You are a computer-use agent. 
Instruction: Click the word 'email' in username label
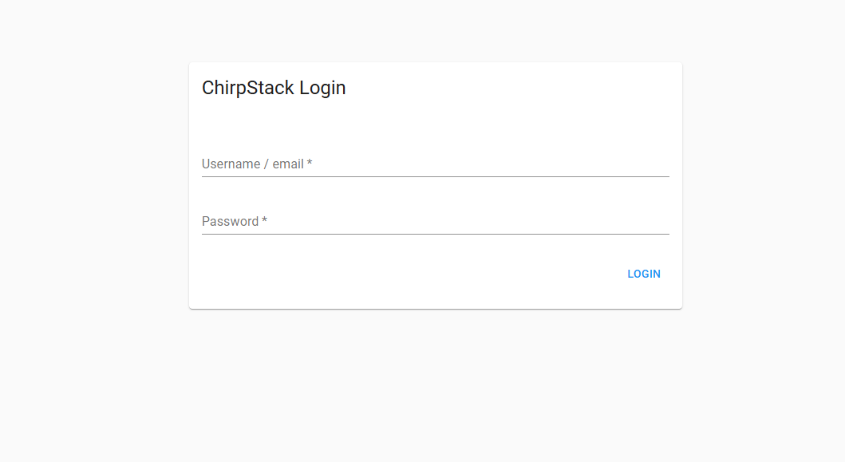coord(288,164)
